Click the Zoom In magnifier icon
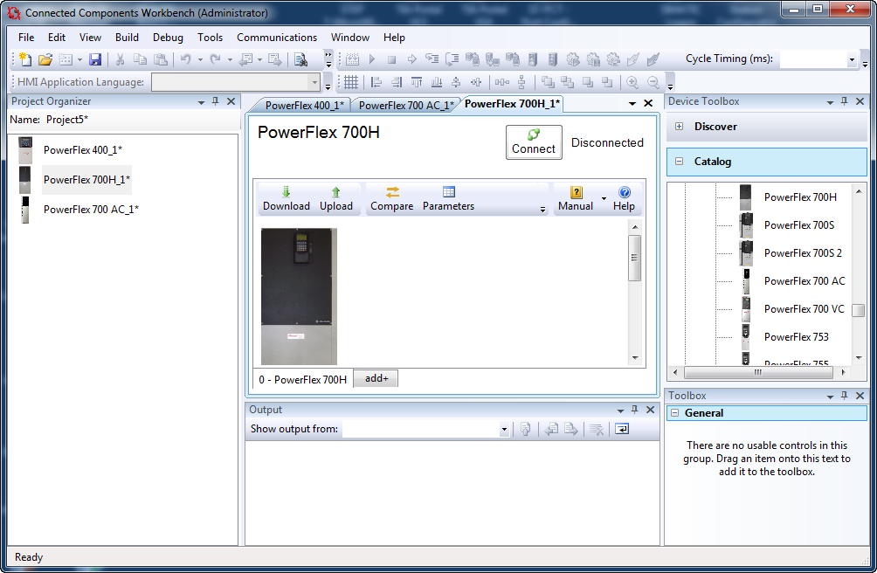This screenshot has height=573, width=877. click(x=632, y=83)
